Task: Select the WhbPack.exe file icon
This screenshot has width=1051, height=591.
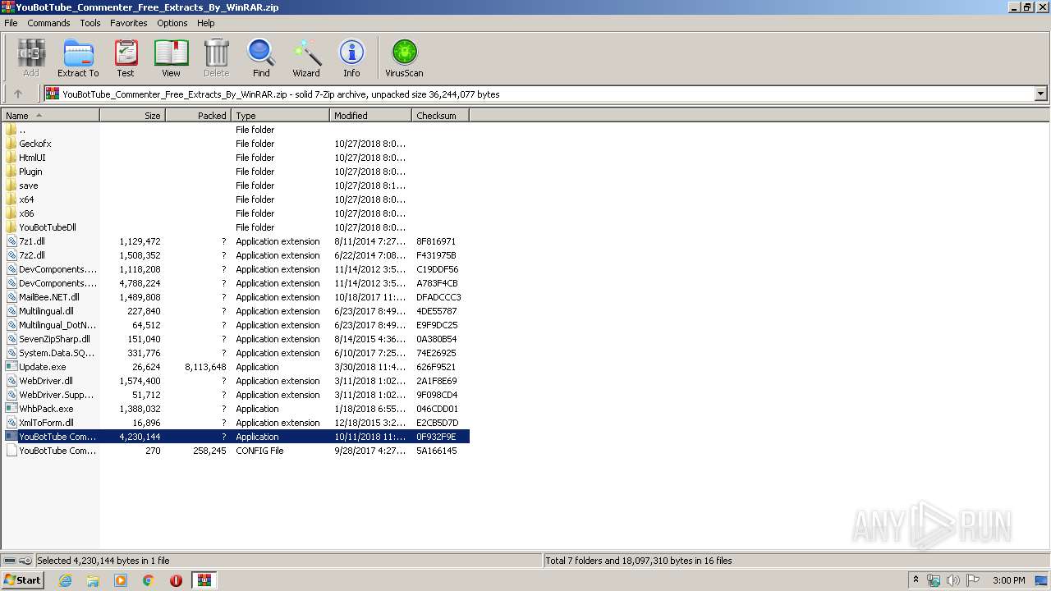Action: tap(11, 409)
